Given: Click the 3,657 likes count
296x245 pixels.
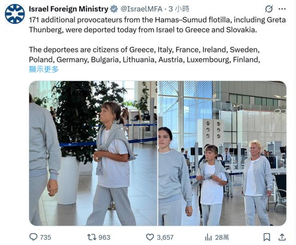Looking at the screenshot, I should (165, 237).
